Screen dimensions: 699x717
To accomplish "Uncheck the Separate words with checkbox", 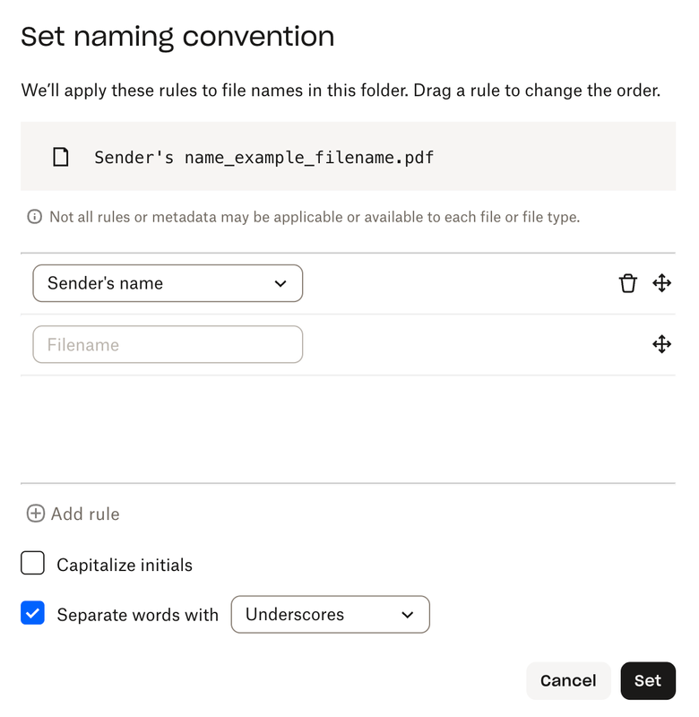I will point(32,614).
